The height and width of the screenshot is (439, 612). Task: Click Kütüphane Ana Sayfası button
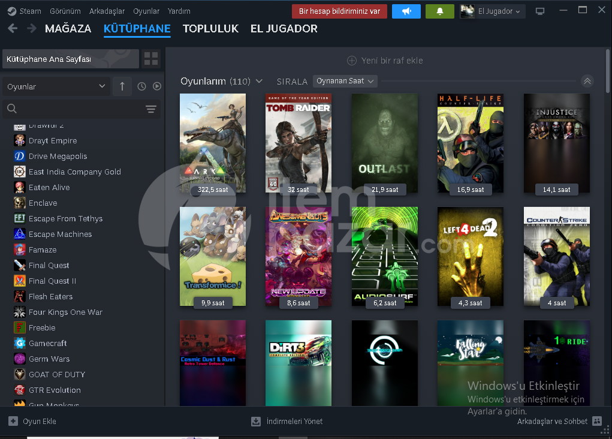pos(71,59)
